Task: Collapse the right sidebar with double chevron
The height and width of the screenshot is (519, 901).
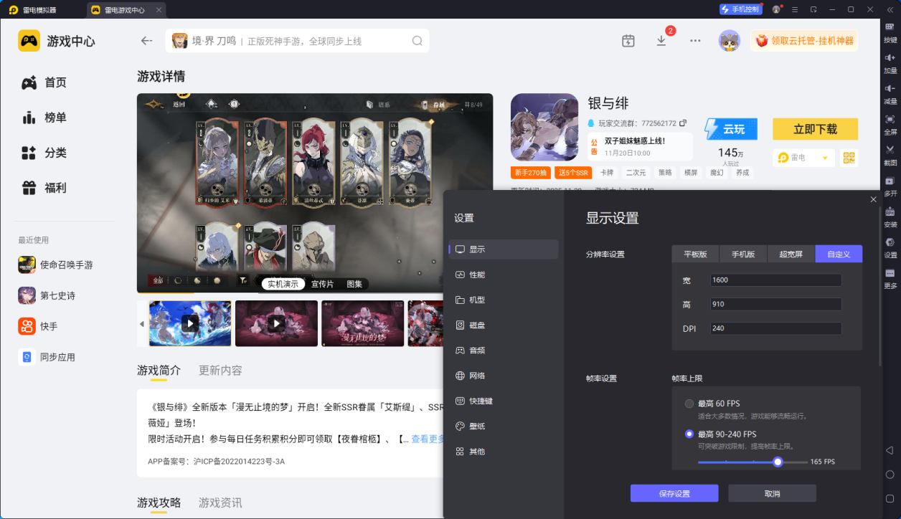Action: pos(890,9)
